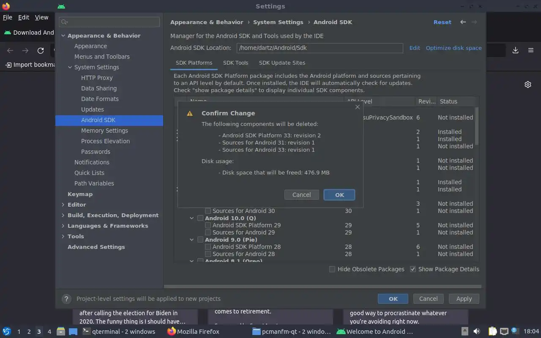The image size is (541, 338).
Task: Switch to workspace 2 in pager
Action: pyautogui.click(x=29, y=332)
